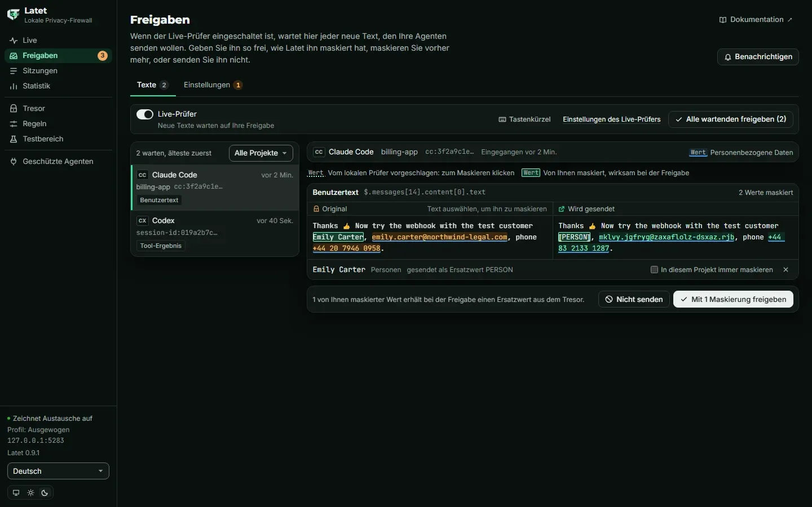
Task: Click the [PERSON] placeholder in Wird gesendet
Action: [x=574, y=237]
